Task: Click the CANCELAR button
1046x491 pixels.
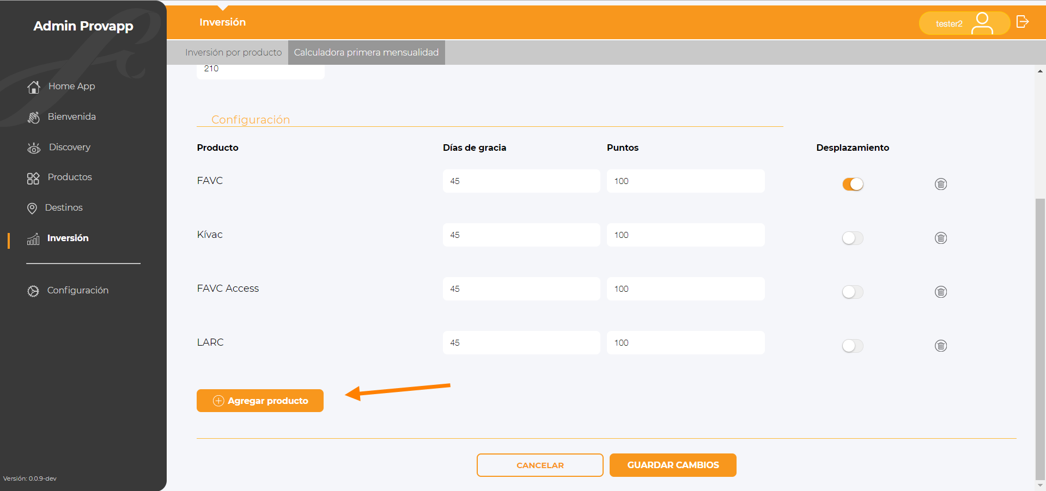Action: tap(540, 465)
